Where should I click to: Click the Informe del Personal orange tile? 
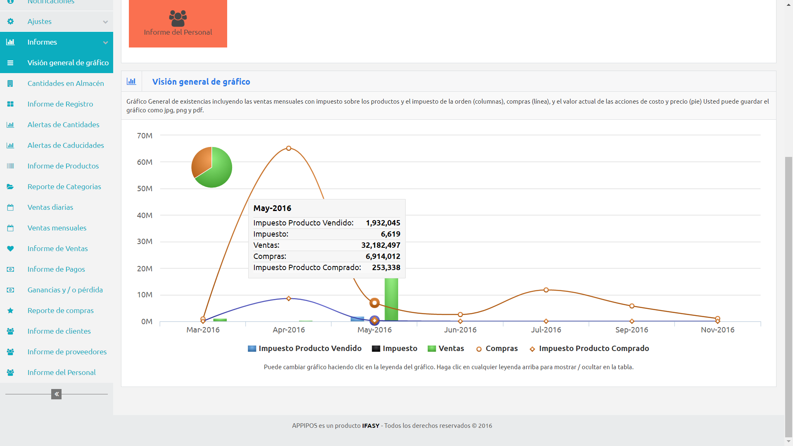[178, 24]
